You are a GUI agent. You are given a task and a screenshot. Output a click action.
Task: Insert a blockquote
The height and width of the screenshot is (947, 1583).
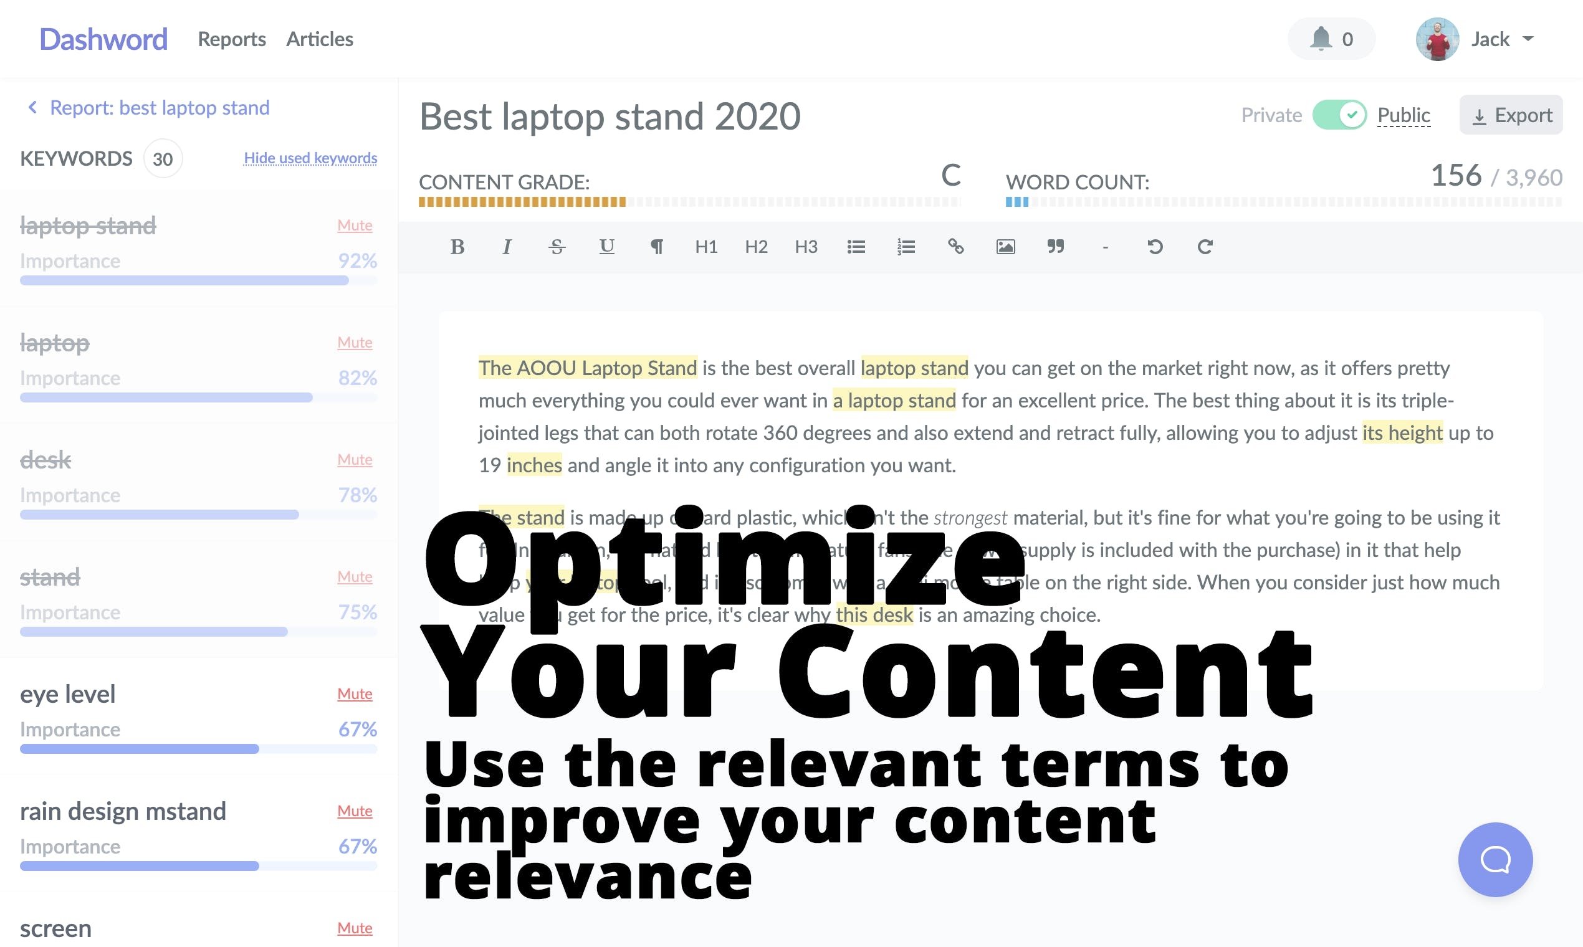[x=1055, y=247]
